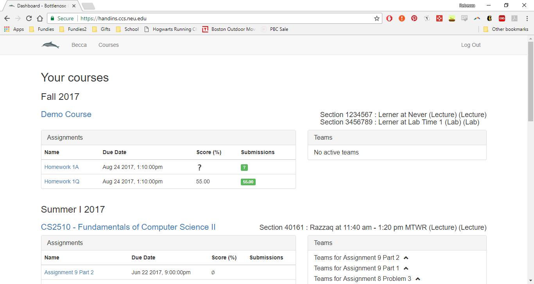The width and height of the screenshot is (534, 284).
Task: Expand Teams for Assignment 9 Part 1
Action: coord(406,268)
